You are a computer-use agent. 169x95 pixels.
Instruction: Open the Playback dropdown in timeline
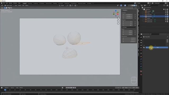7,88
